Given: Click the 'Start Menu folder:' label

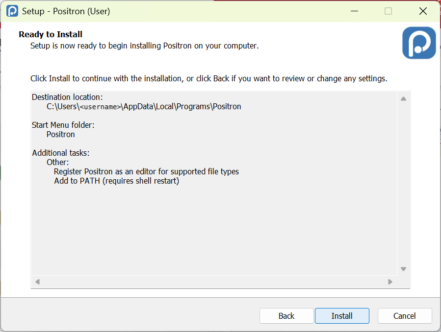Looking at the screenshot, I should (x=63, y=125).
